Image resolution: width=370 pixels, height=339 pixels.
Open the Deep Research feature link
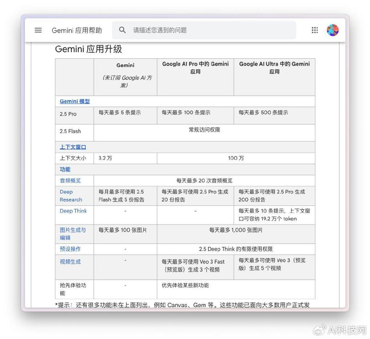[x=71, y=196]
